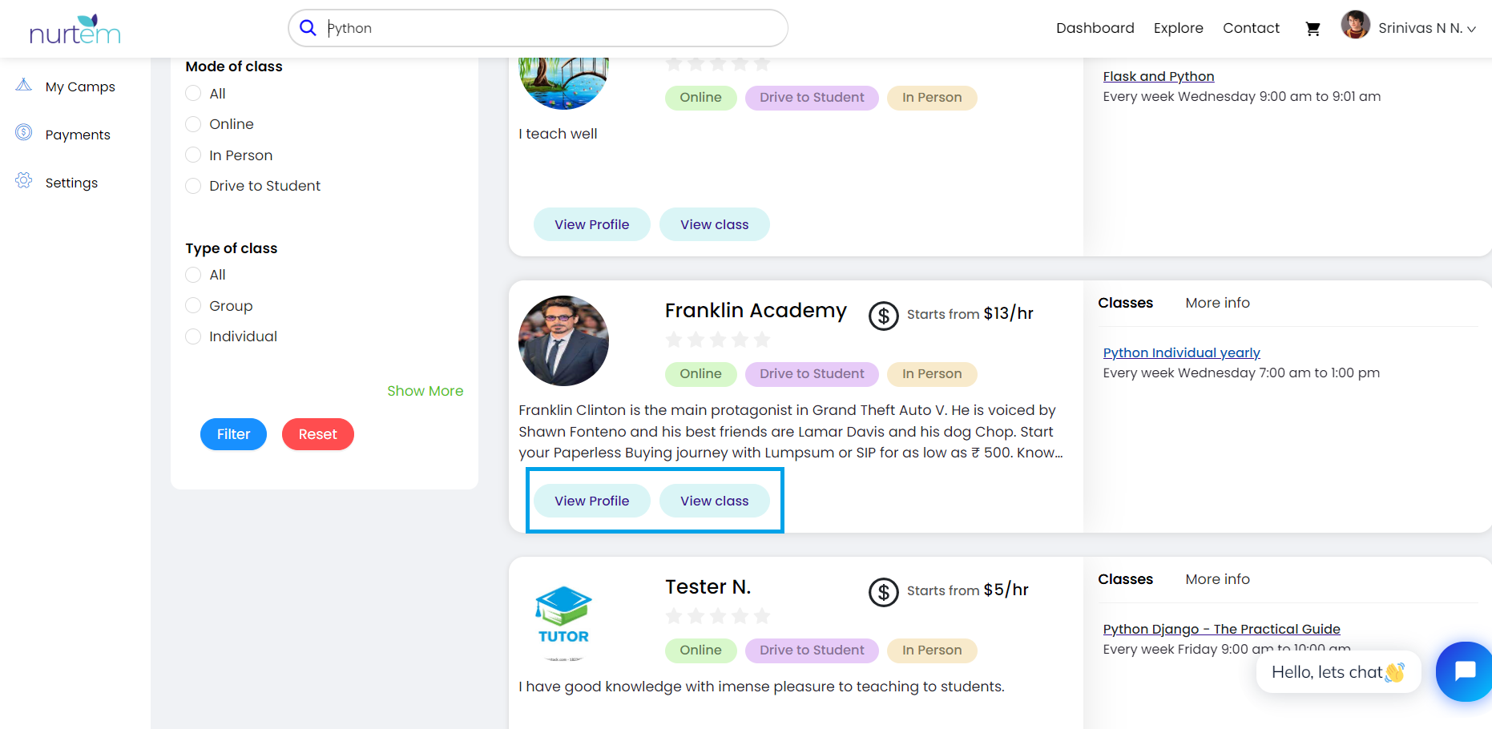Viewport: 1492px width, 729px height.
Task: Click the nurtem logo
Action: (x=75, y=30)
